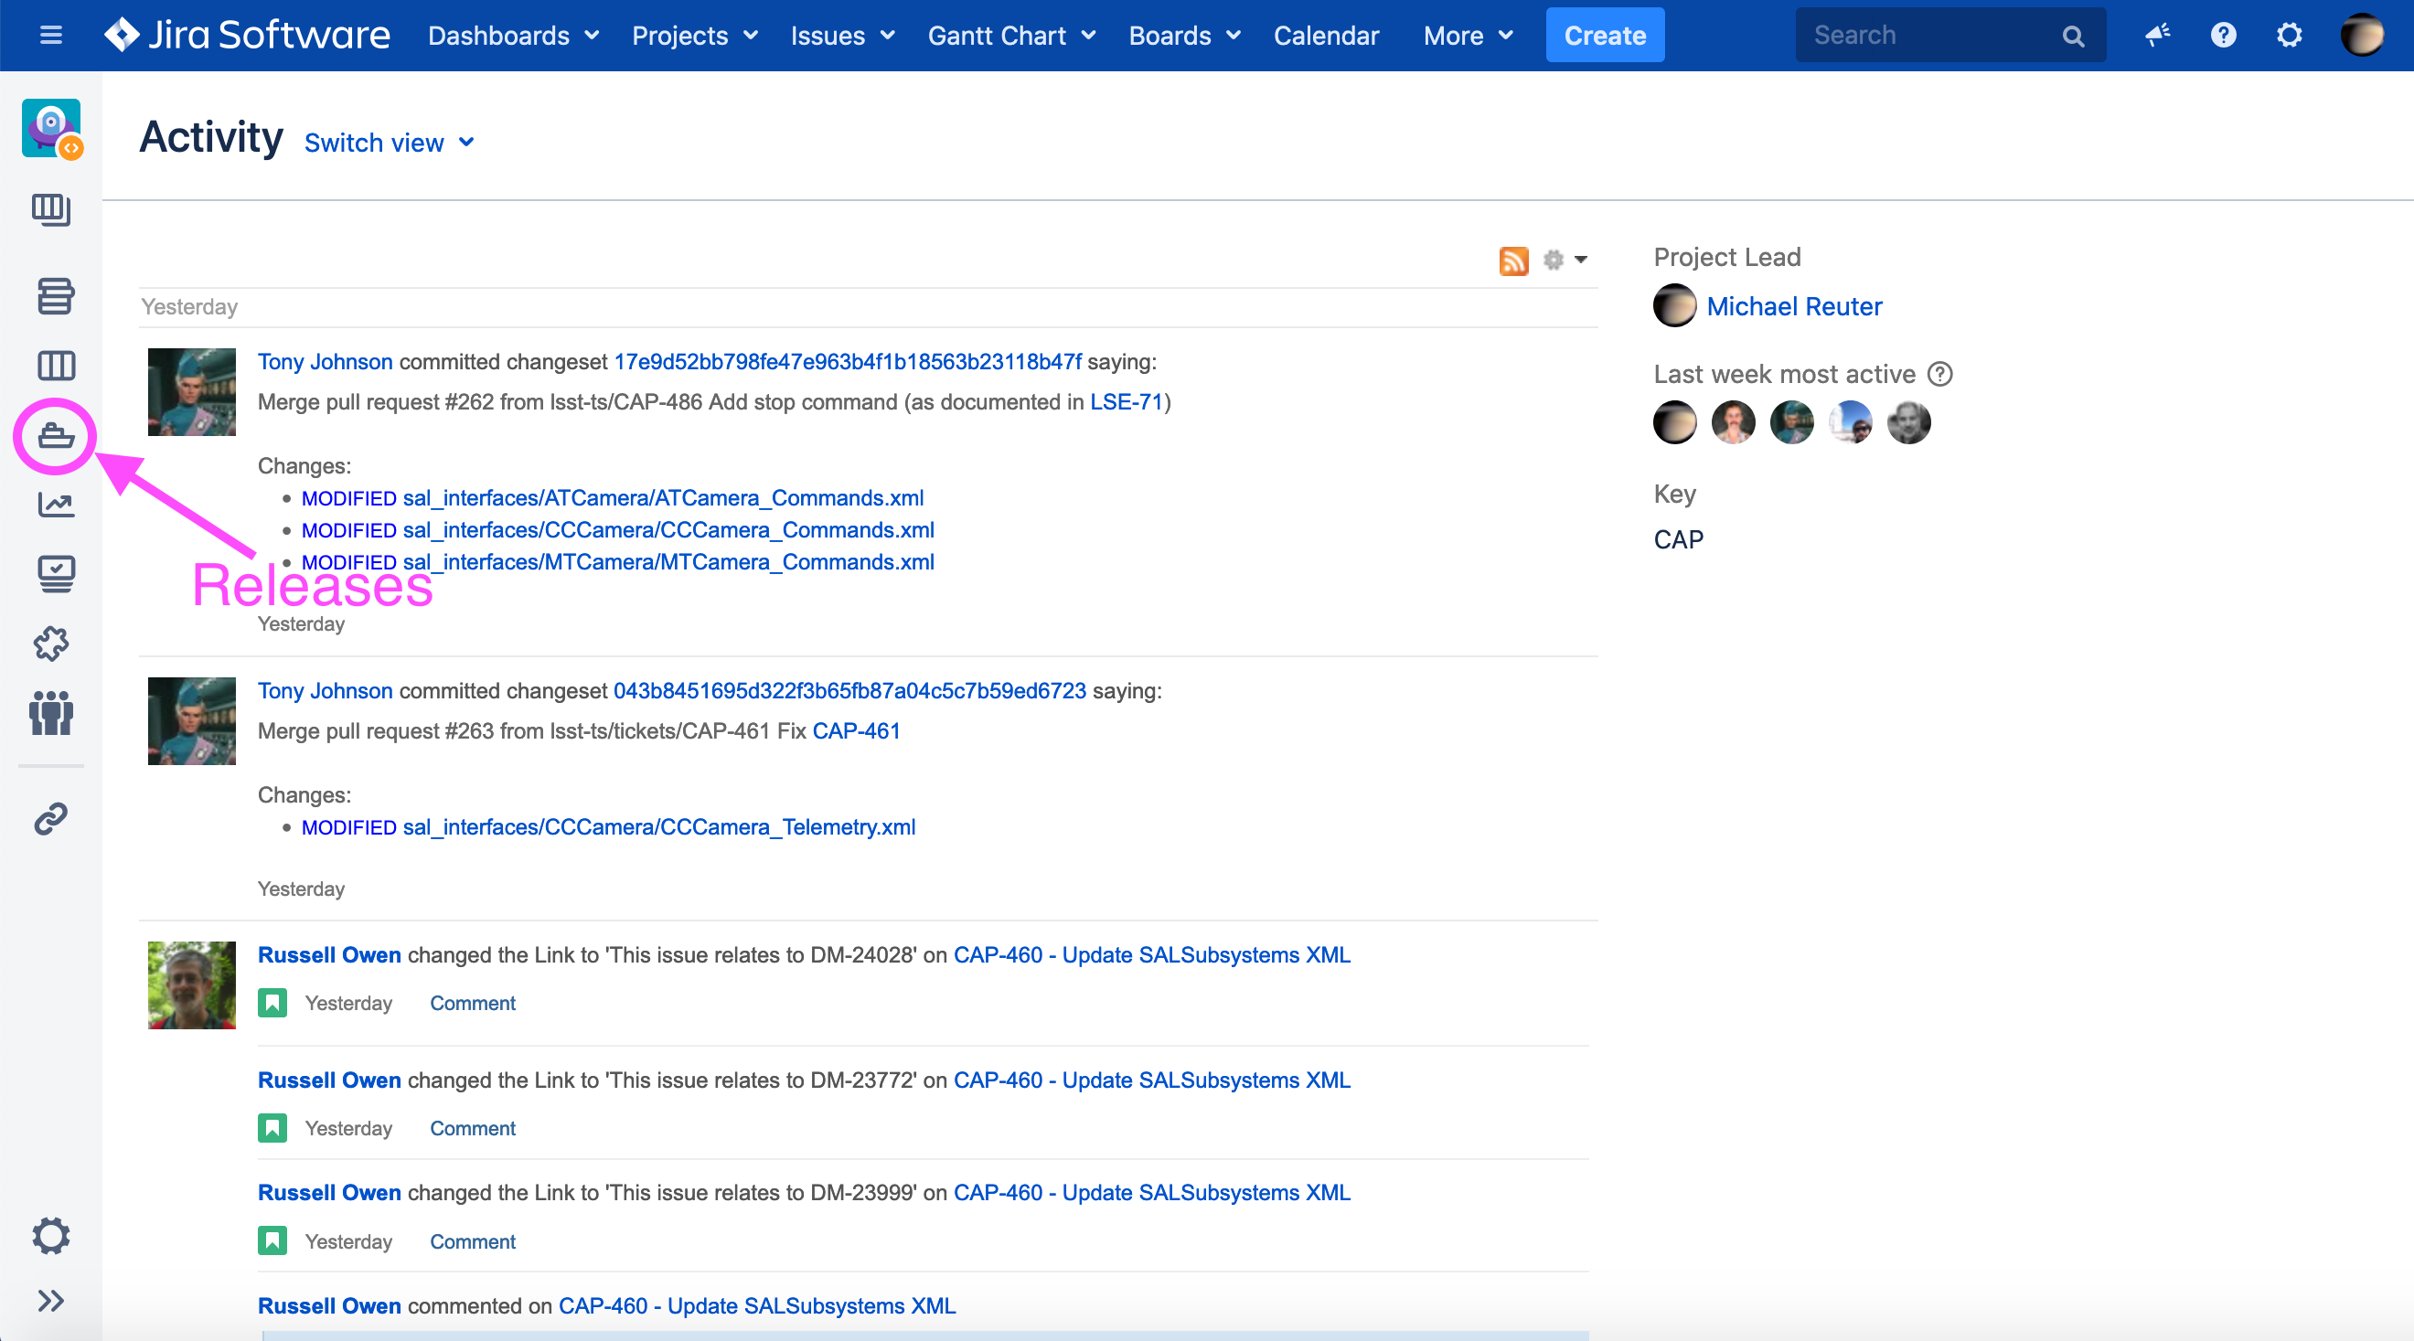Open the help question mark icon
Screen dimensions: 2414x1341
[x=2223, y=36]
